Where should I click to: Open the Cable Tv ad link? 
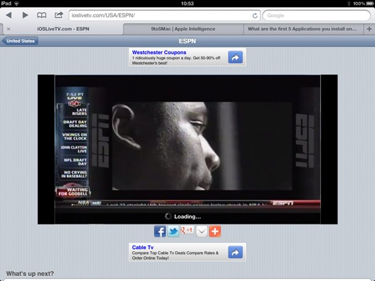143,247
